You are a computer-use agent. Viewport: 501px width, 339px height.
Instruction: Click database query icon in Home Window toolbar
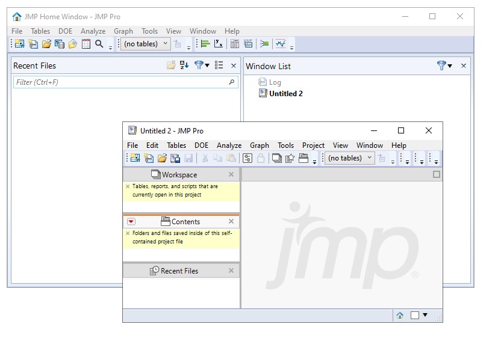click(60, 44)
